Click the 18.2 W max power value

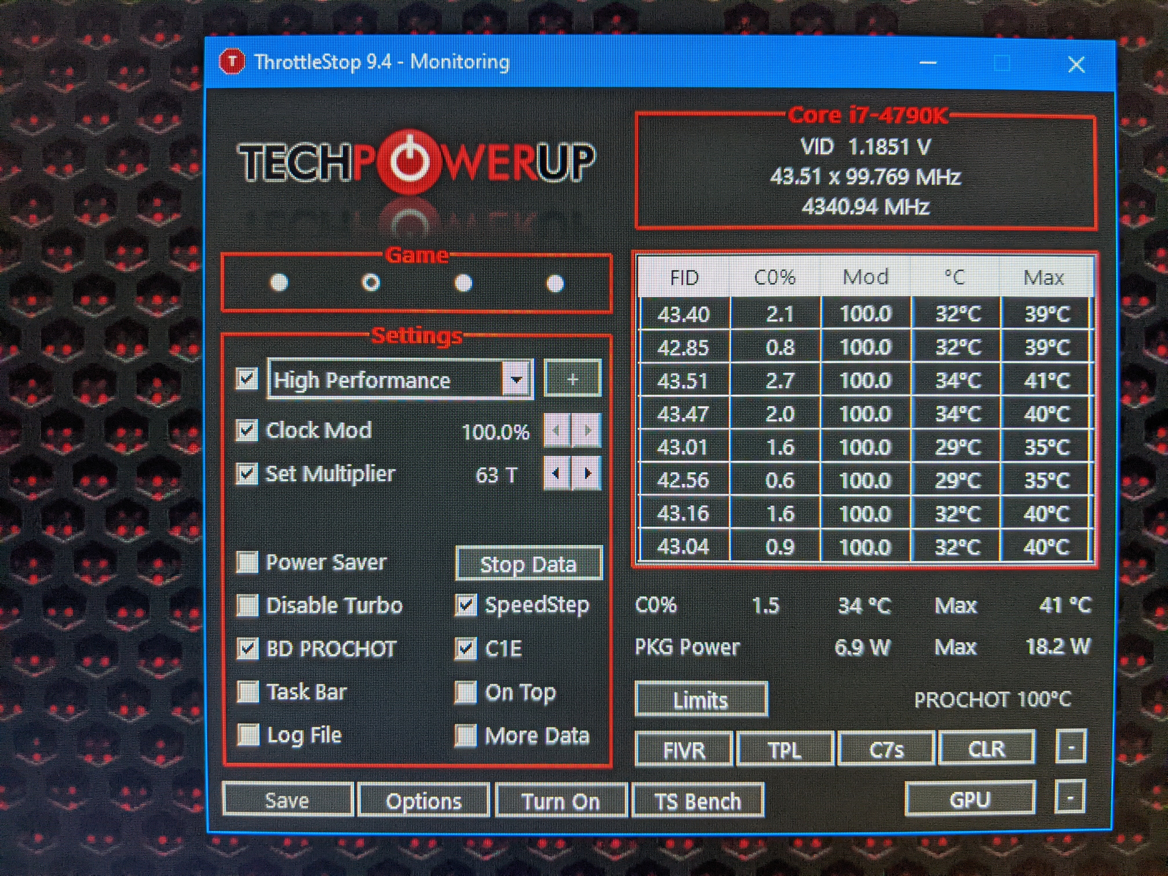pos(1058,646)
